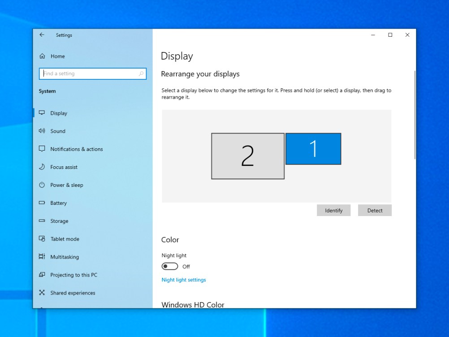Screen dimensions: 449x337
Task: Click the Battery icon in sidebar
Action: (x=42, y=203)
